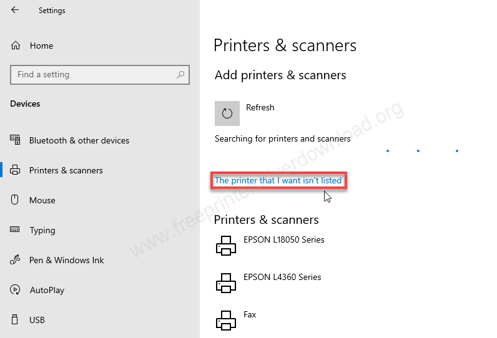Click the Mouse icon in the sidebar
Image resolution: width=497 pixels, height=338 pixels.
pyautogui.click(x=16, y=200)
